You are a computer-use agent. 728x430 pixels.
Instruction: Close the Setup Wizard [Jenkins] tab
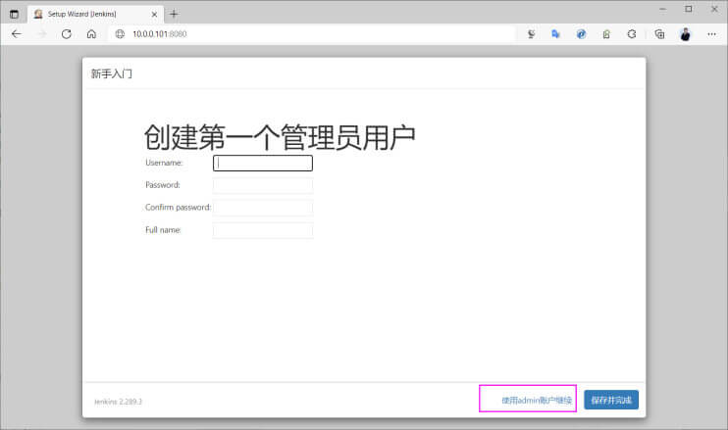coord(154,15)
